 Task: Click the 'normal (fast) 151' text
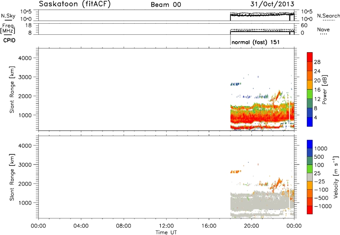(255, 42)
